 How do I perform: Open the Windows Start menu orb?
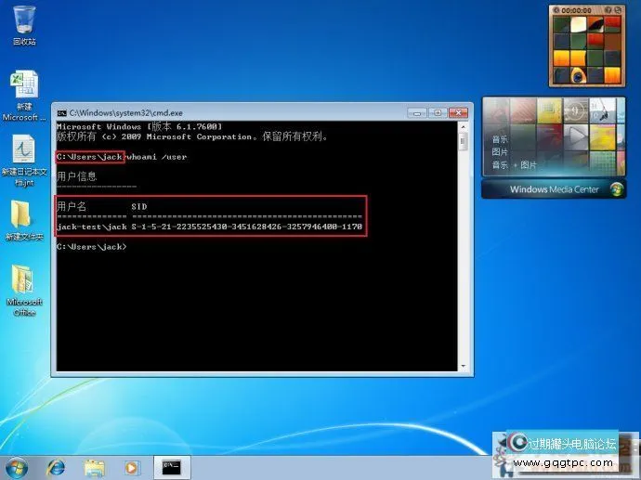click(18, 466)
